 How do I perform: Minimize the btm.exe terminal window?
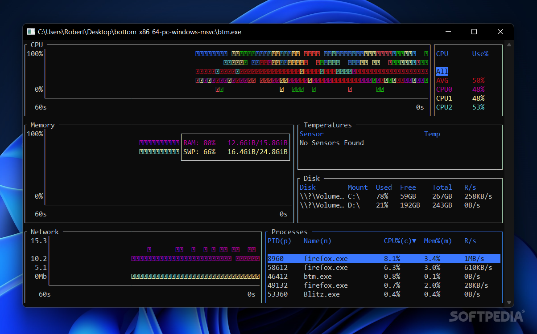point(448,32)
